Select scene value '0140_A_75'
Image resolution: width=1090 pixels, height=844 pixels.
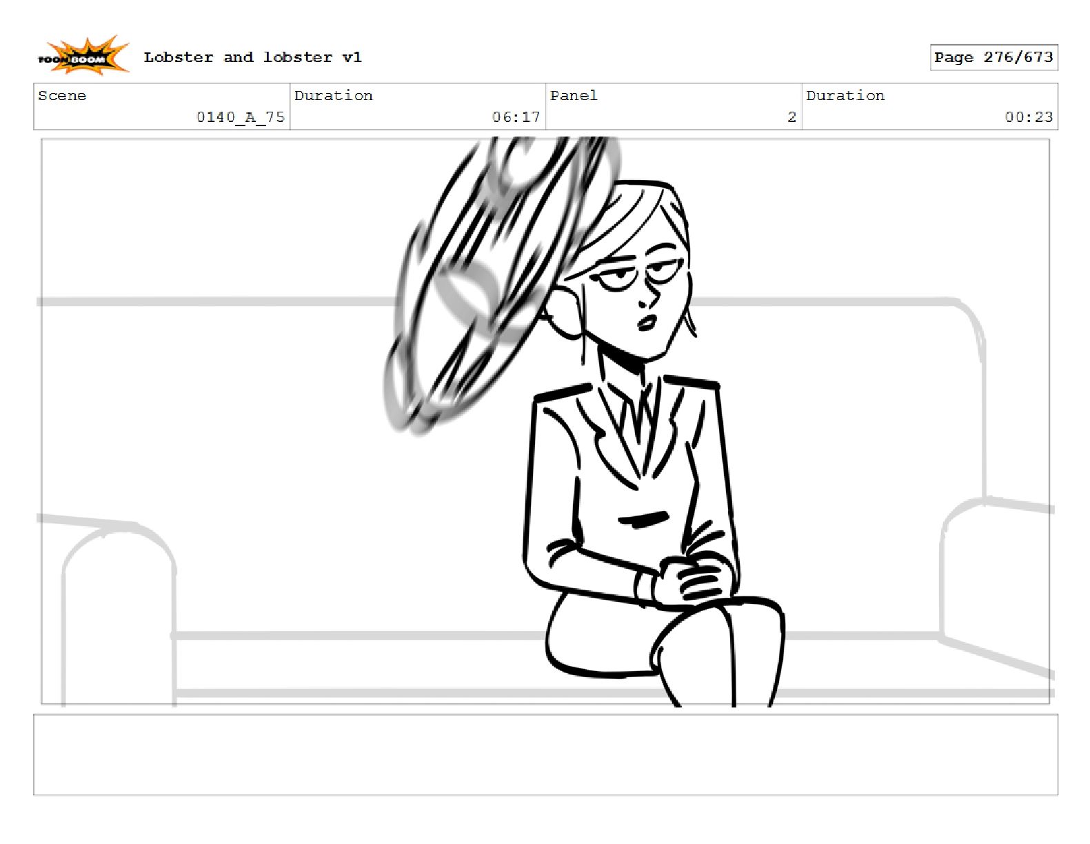241,117
